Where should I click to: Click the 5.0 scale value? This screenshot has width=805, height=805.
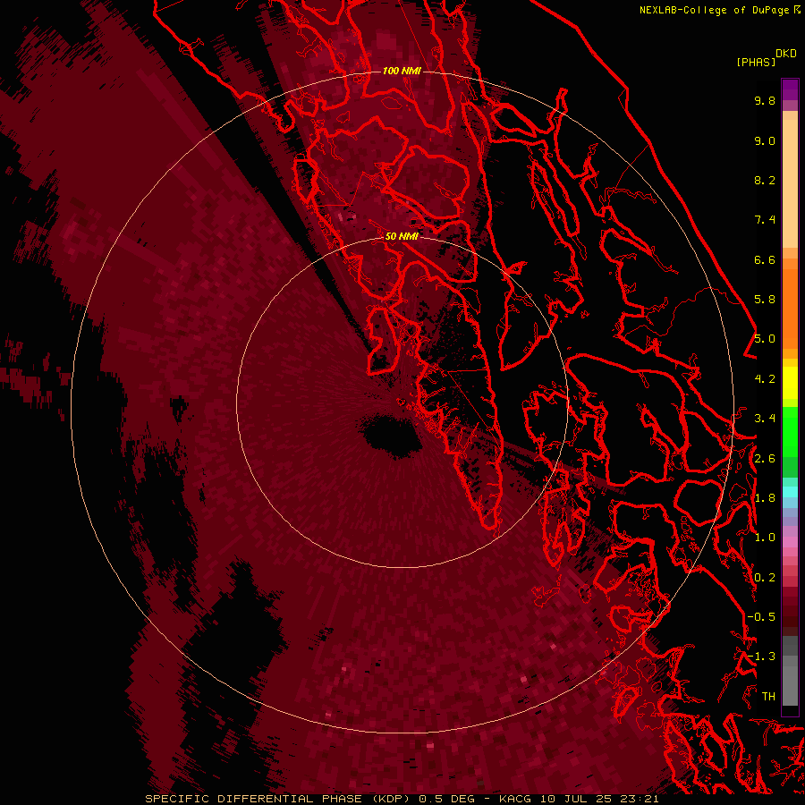[x=765, y=339]
